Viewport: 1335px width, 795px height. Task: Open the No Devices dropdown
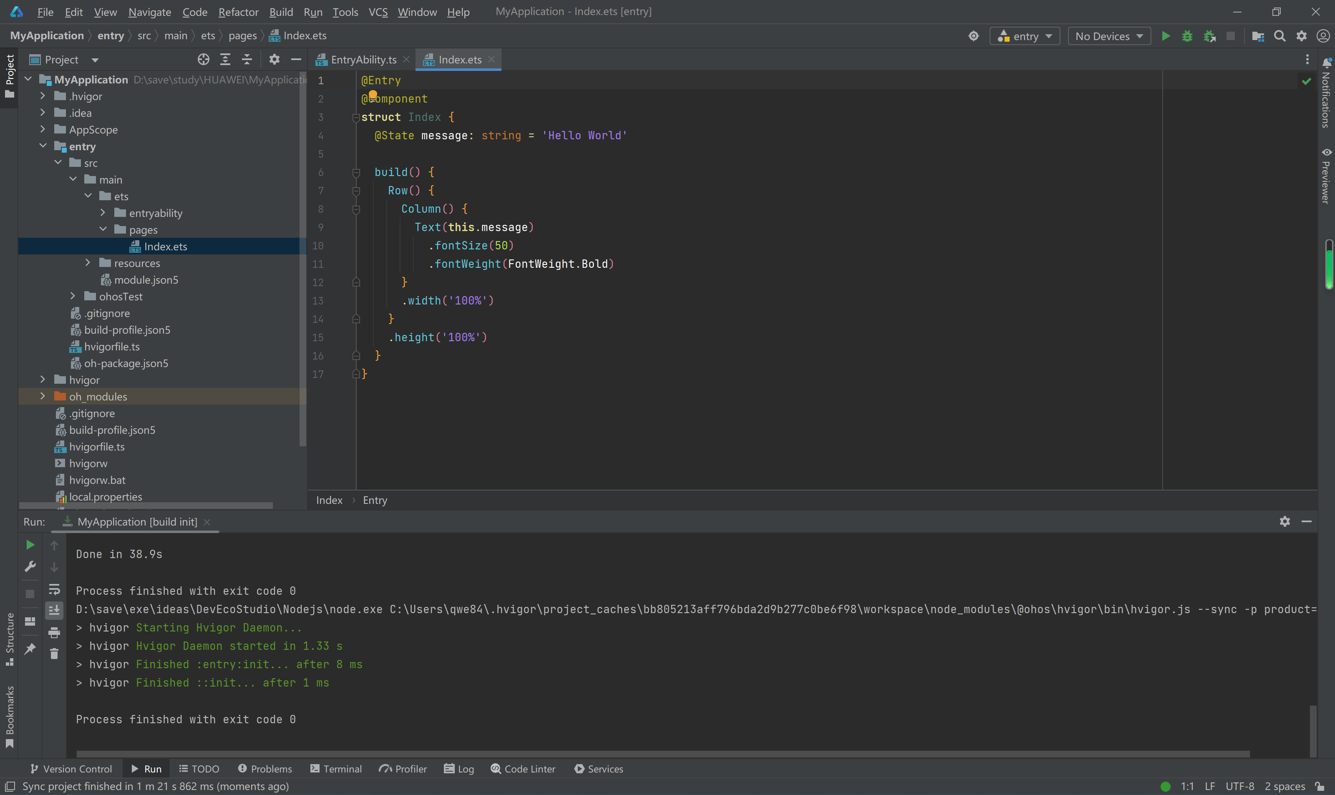click(1109, 36)
